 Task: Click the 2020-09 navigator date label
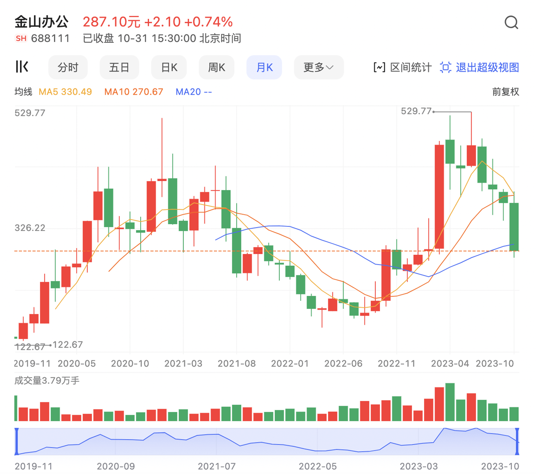[116, 466]
